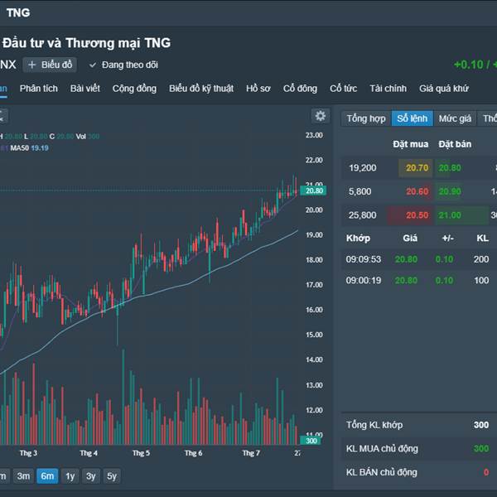Toggle the Đang theo dõi follow status
The width and height of the screenshot is (497, 497).
(x=123, y=65)
